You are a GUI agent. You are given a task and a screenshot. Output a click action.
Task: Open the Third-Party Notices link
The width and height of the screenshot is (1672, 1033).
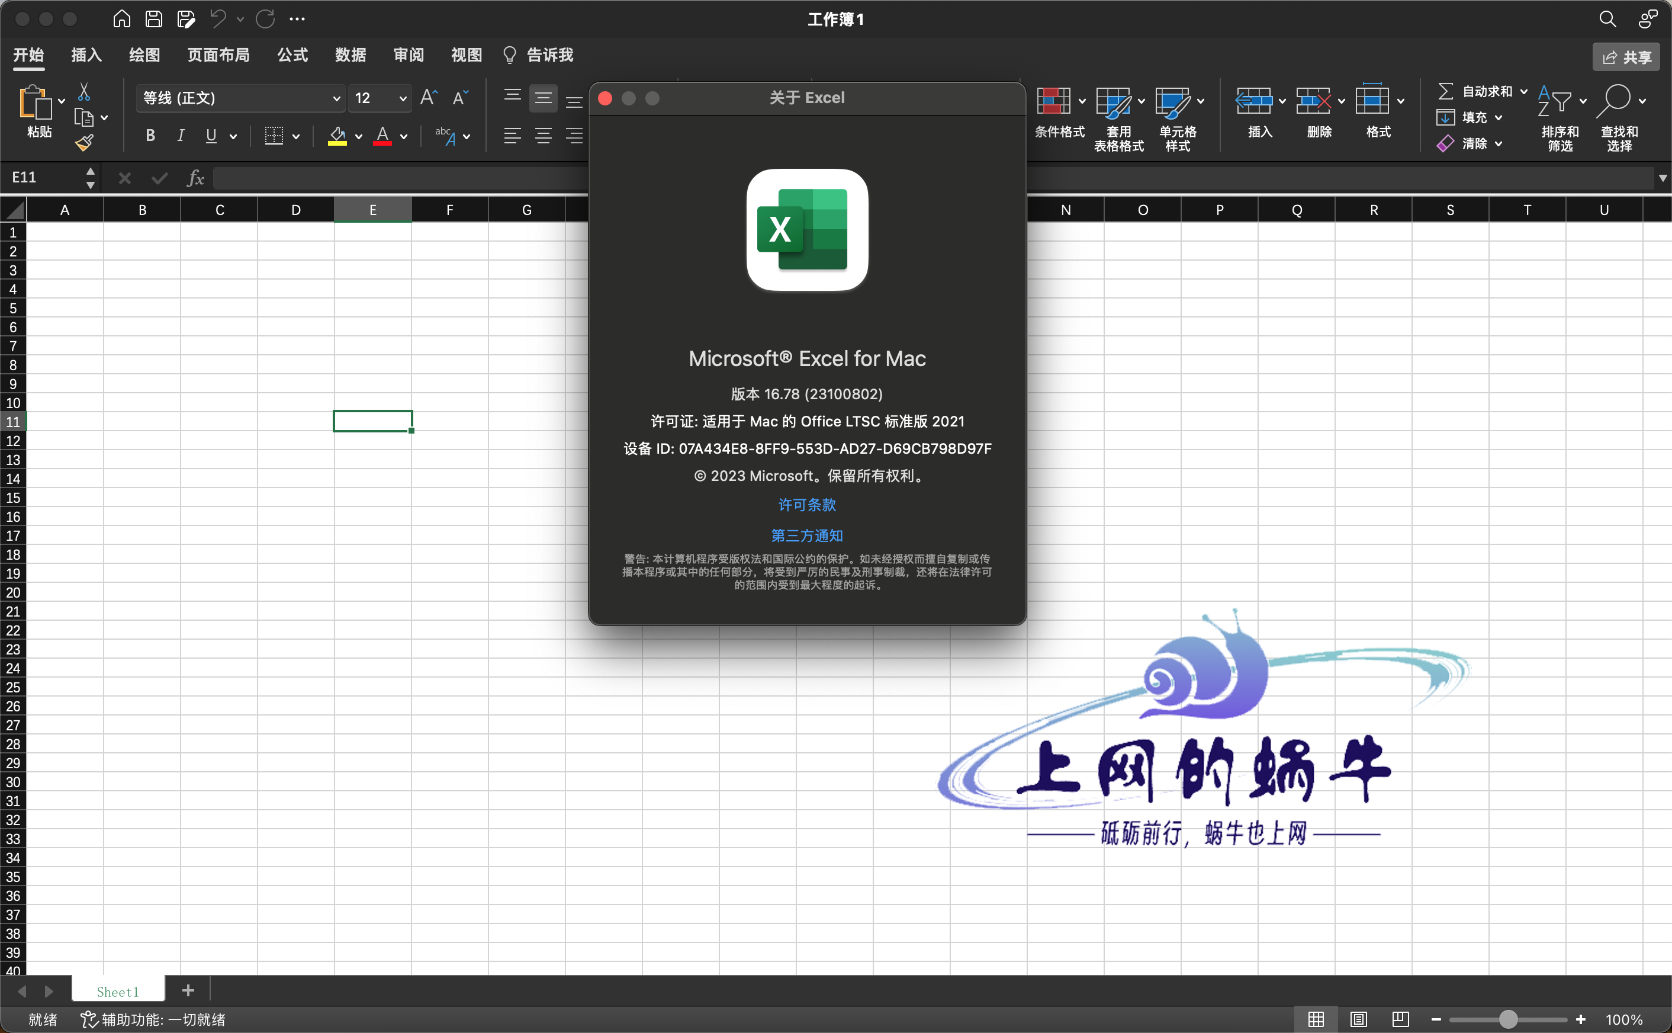[807, 535]
